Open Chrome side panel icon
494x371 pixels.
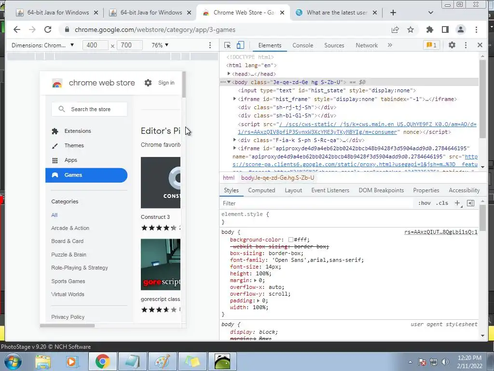(445, 29)
